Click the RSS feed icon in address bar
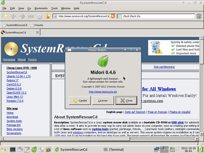204x153 pixels. click(113, 16)
